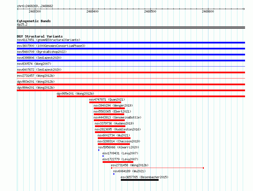Click the esv3657765 Besenbacher2015 label

(x=144, y=177)
